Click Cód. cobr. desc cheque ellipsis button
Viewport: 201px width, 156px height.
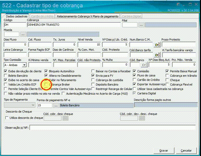pyautogui.click(x=65, y=118)
